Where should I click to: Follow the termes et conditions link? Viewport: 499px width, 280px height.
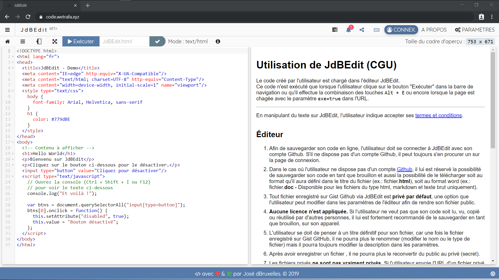[x=438, y=115]
